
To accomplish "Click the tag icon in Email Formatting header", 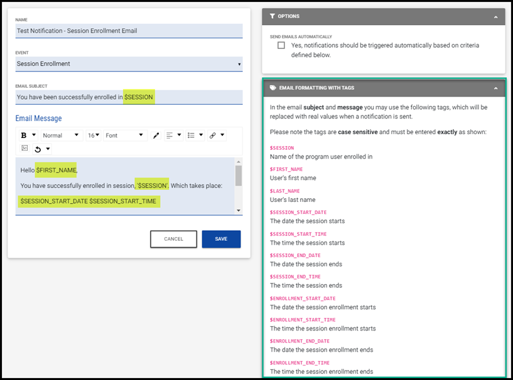I will point(273,88).
